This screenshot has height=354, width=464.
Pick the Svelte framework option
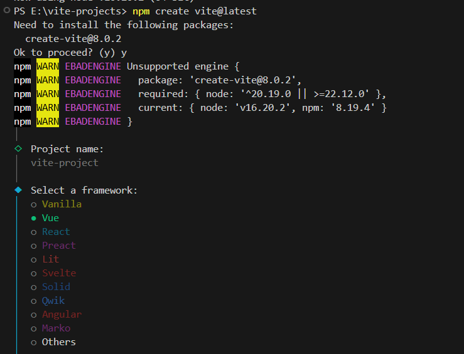[53, 273]
